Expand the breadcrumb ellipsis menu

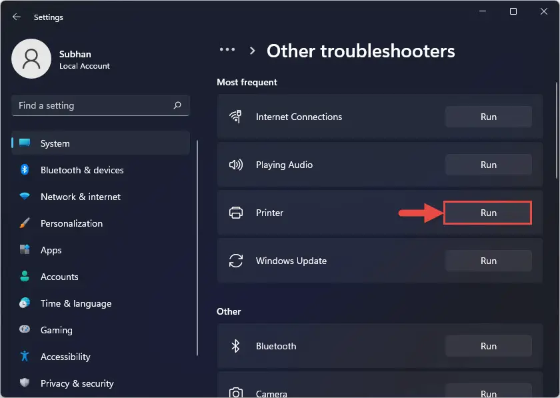pyautogui.click(x=227, y=50)
